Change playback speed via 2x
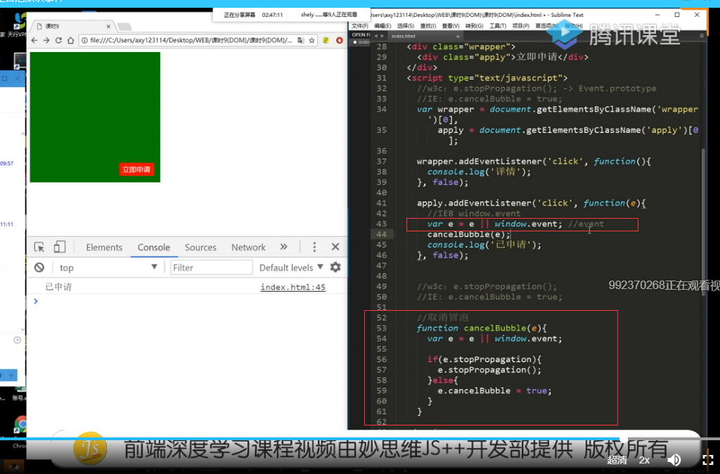The height and width of the screenshot is (474, 720). (x=644, y=460)
